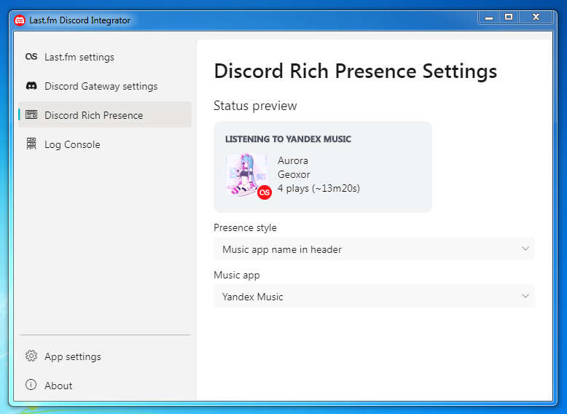
Task: Expand the Music app dropdown
Action: click(374, 296)
